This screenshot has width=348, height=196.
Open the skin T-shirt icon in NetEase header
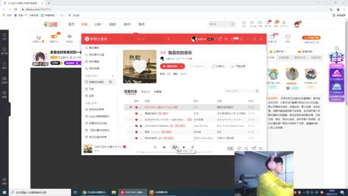[220, 39]
